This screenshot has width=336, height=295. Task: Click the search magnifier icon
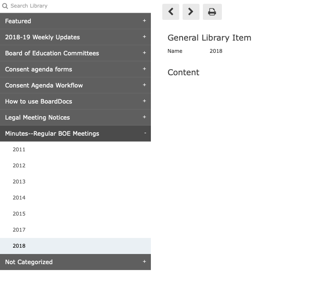(5, 6)
